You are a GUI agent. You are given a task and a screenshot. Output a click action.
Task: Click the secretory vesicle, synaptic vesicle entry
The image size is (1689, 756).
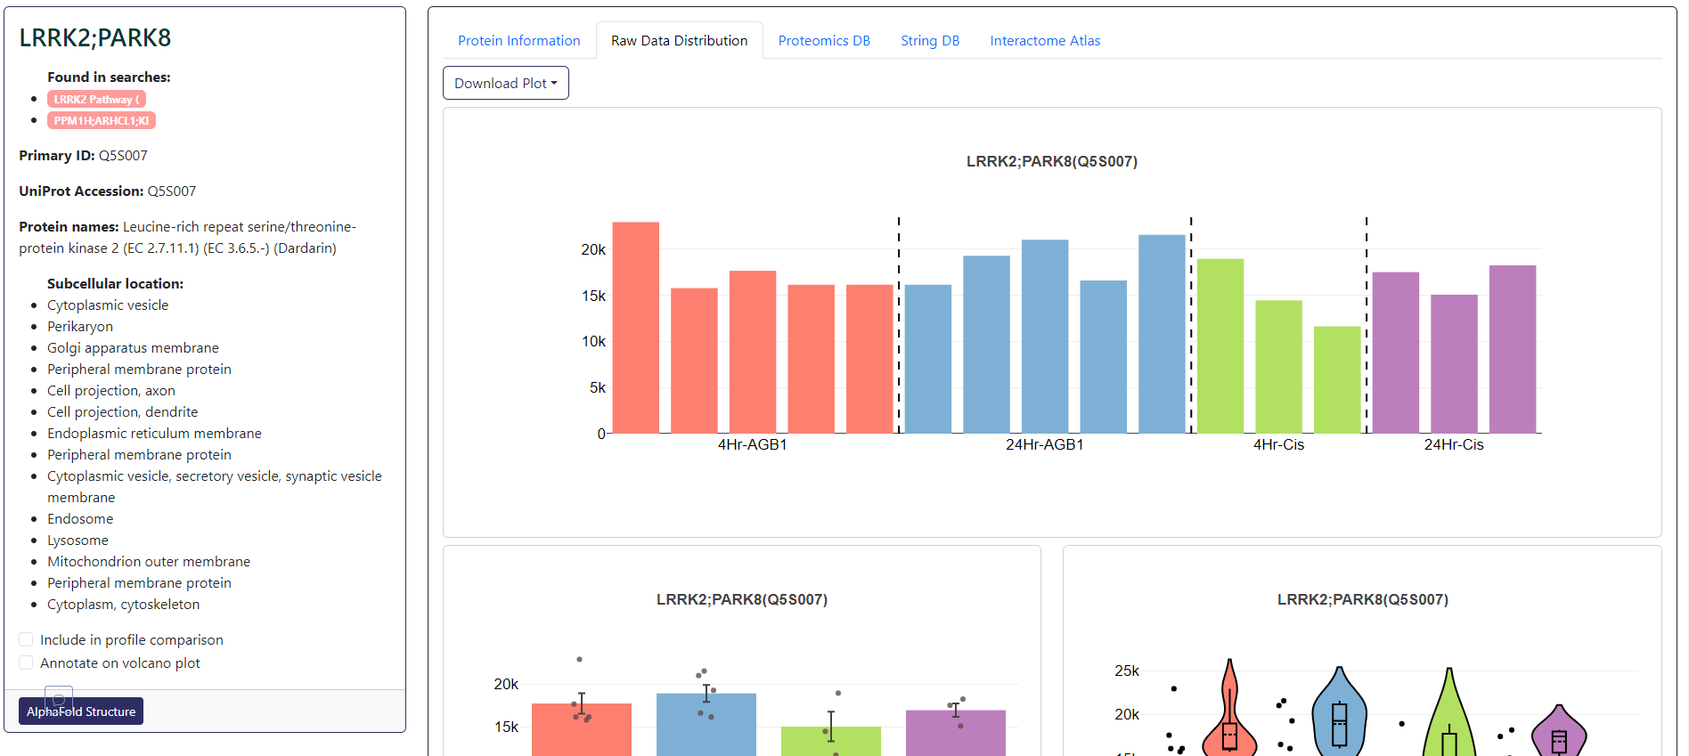pos(215,487)
